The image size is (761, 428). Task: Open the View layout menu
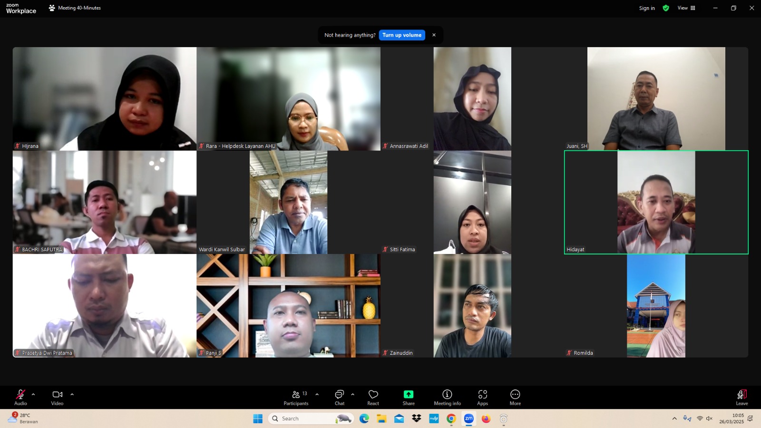click(686, 8)
